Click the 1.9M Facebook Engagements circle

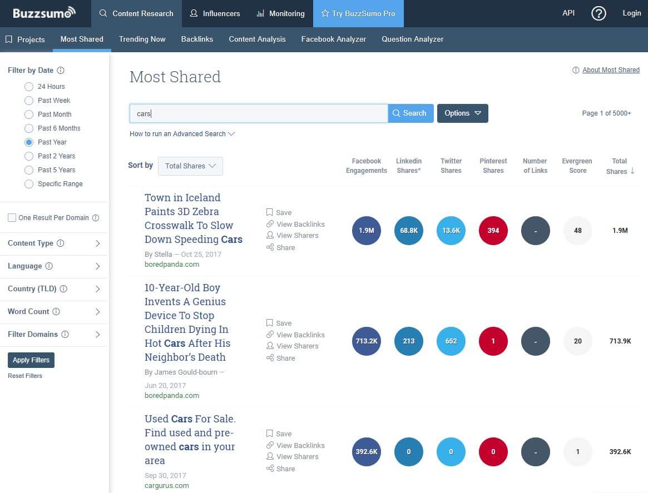pos(366,231)
